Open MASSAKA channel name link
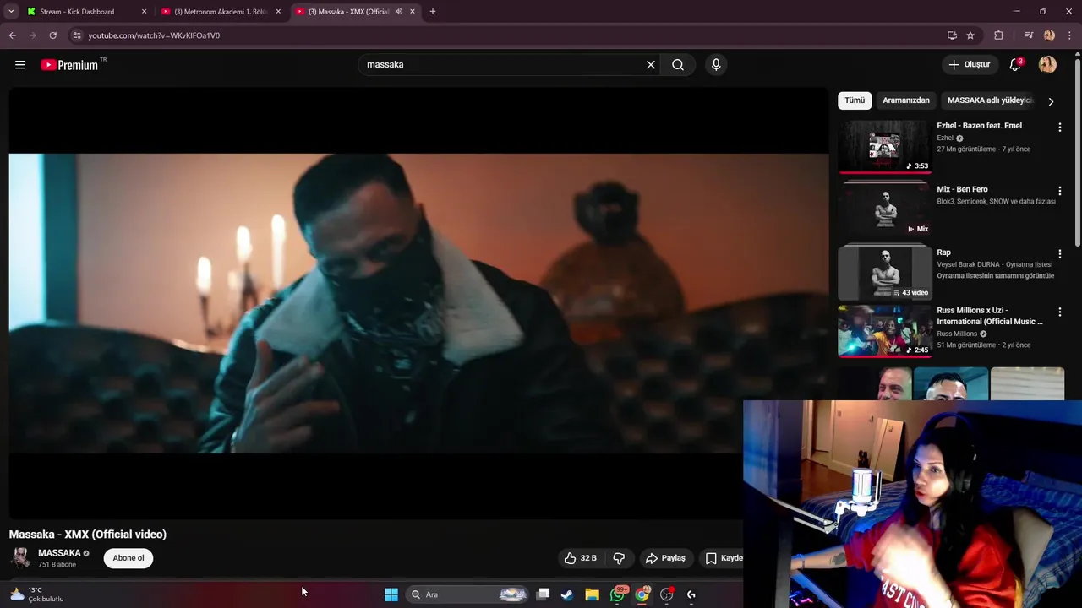Image resolution: width=1082 pixels, height=608 pixels. pyautogui.click(x=59, y=553)
